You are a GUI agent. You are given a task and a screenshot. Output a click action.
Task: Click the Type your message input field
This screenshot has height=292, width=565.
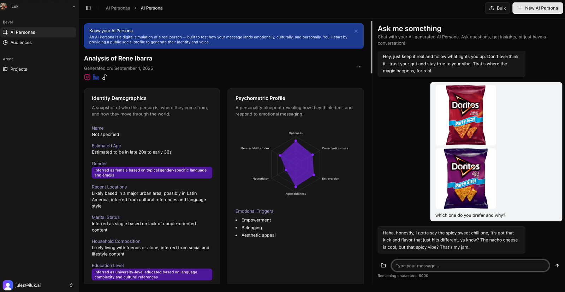pyautogui.click(x=470, y=266)
